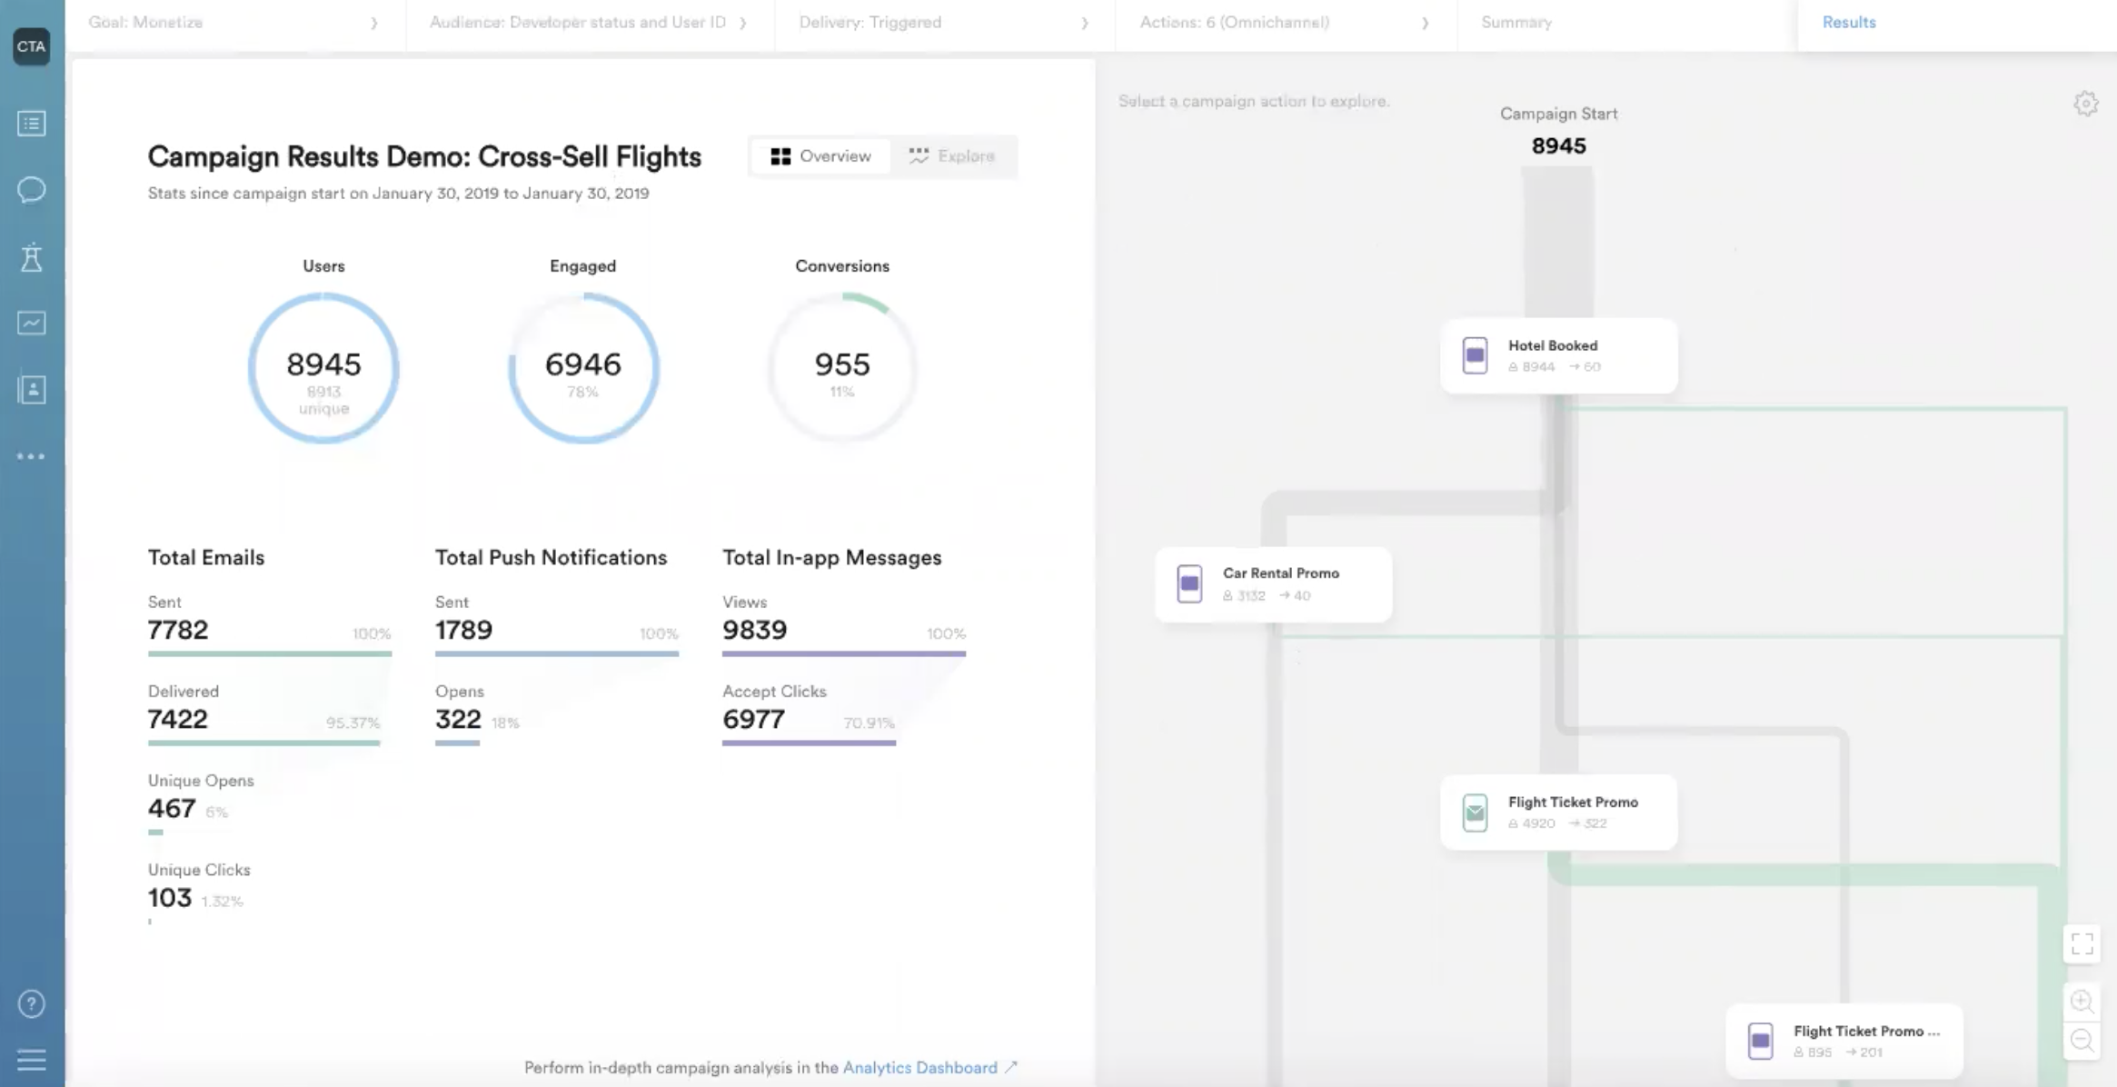Image resolution: width=2117 pixels, height=1087 pixels.
Task: Open the analytics chart sidebar icon
Action: tap(32, 323)
